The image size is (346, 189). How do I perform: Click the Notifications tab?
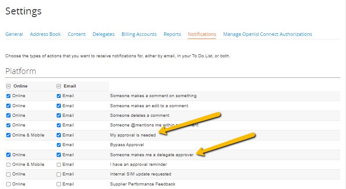[x=202, y=34]
